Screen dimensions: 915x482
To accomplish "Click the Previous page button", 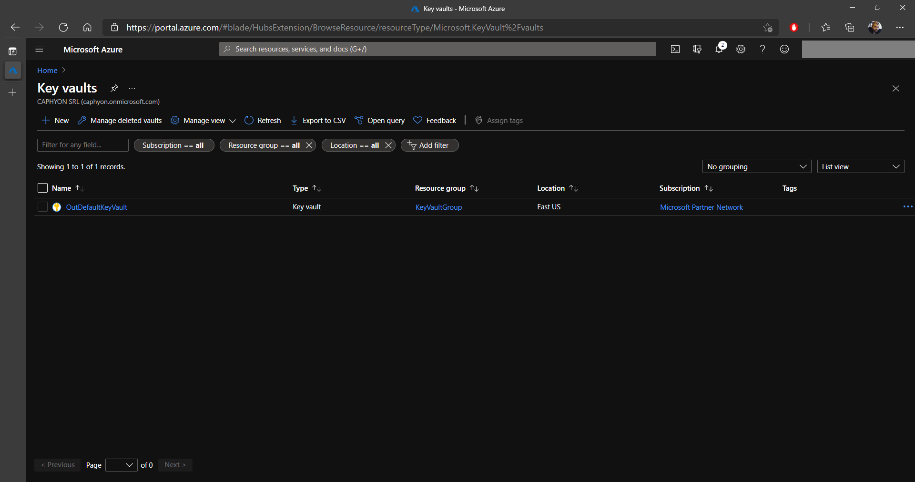I will coord(58,465).
